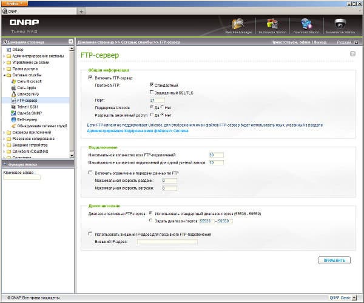Open Web File Manager icon
The height and width of the screenshot is (303, 364).
(x=238, y=24)
